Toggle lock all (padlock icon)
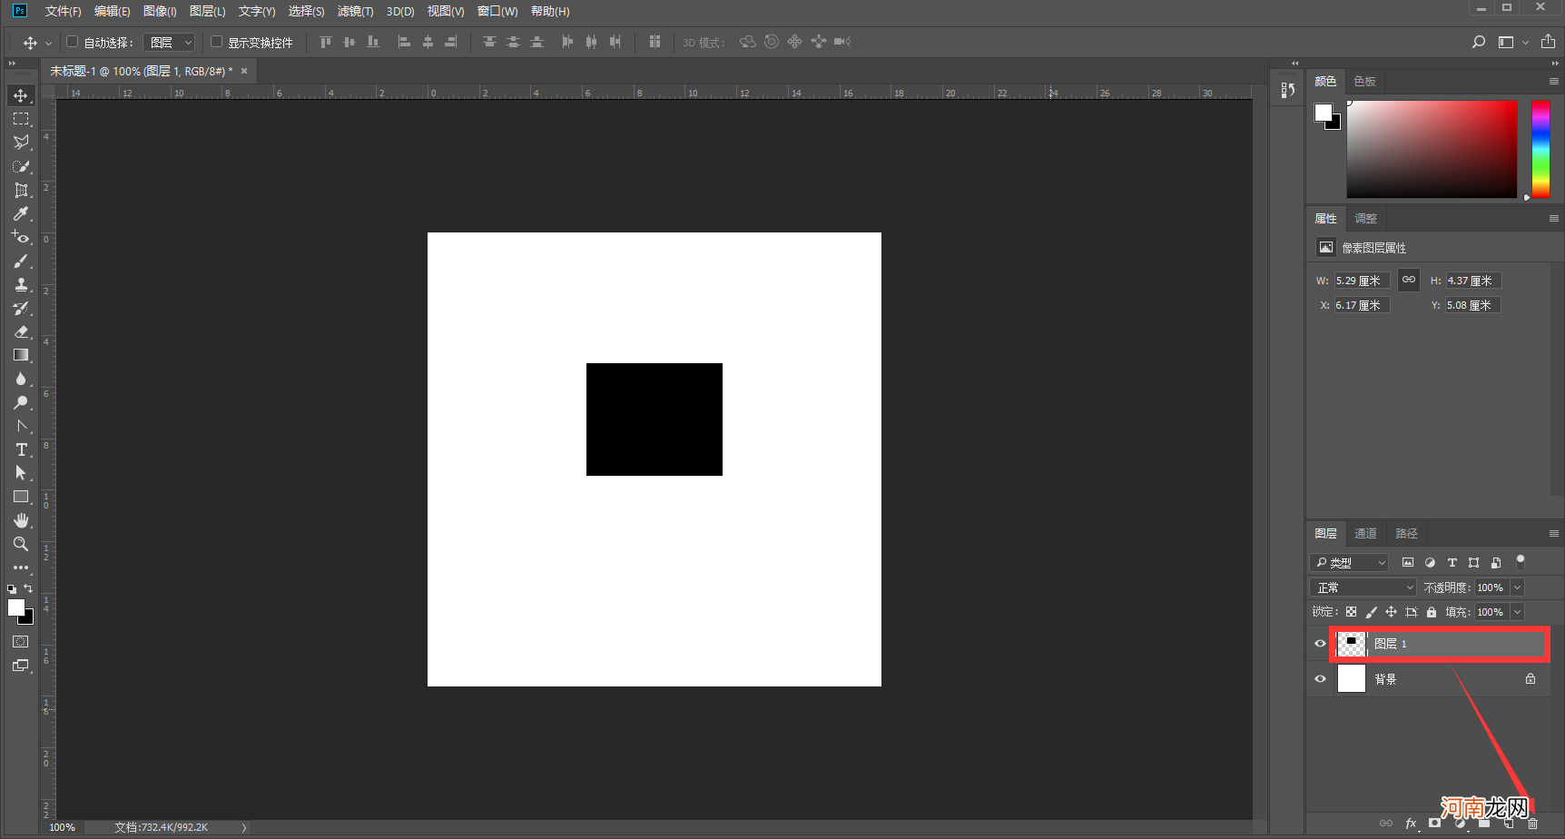This screenshot has height=839, width=1565. pyautogui.click(x=1432, y=612)
